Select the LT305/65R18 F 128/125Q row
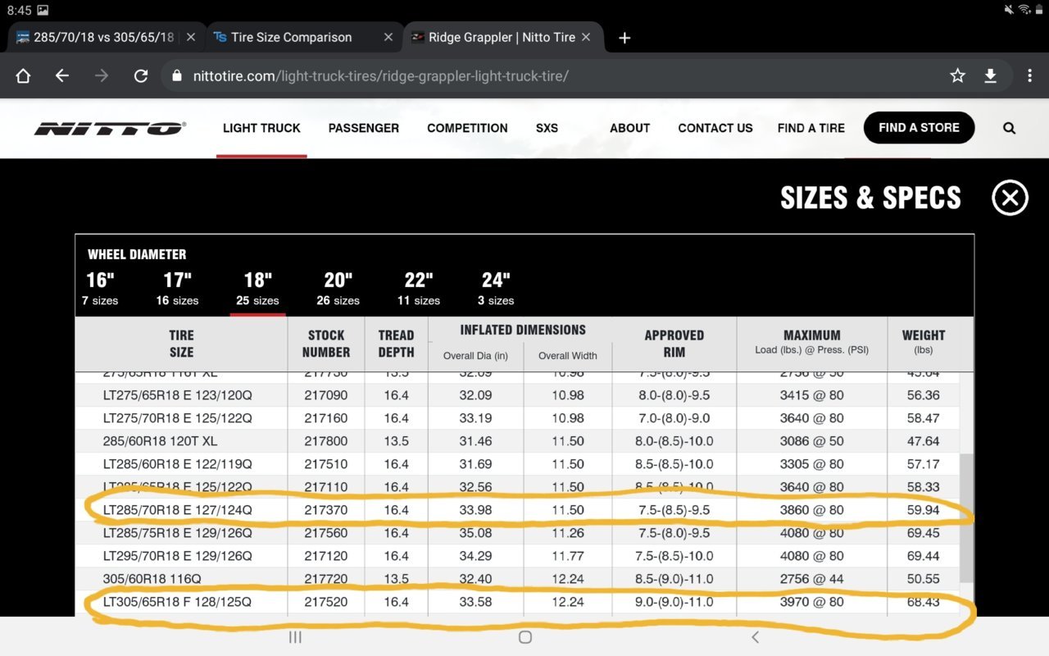1049x656 pixels. pos(517,602)
